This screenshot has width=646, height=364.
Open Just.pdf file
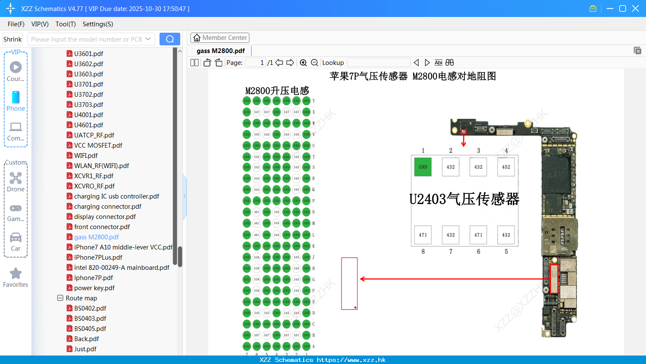[85, 349]
